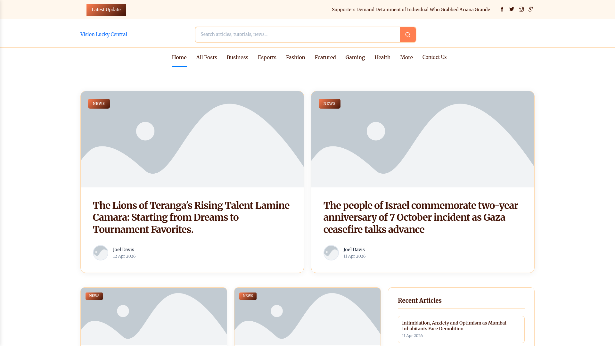Focus the search articles input field
Viewport: 615px width, 346px height.
pos(297,35)
